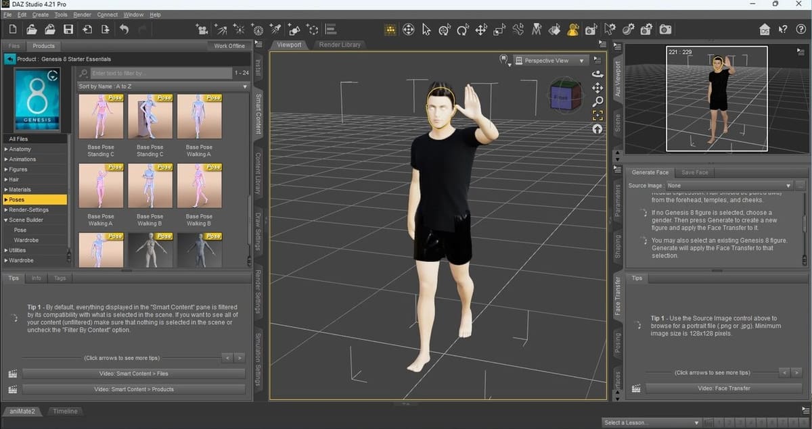The image size is (812, 429).
Task: Click the Render camera icon
Action: pyautogui.click(x=665, y=29)
